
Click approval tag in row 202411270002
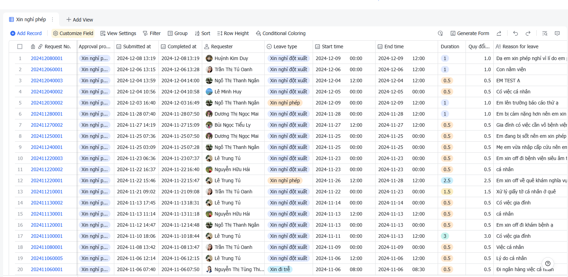point(95,125)
